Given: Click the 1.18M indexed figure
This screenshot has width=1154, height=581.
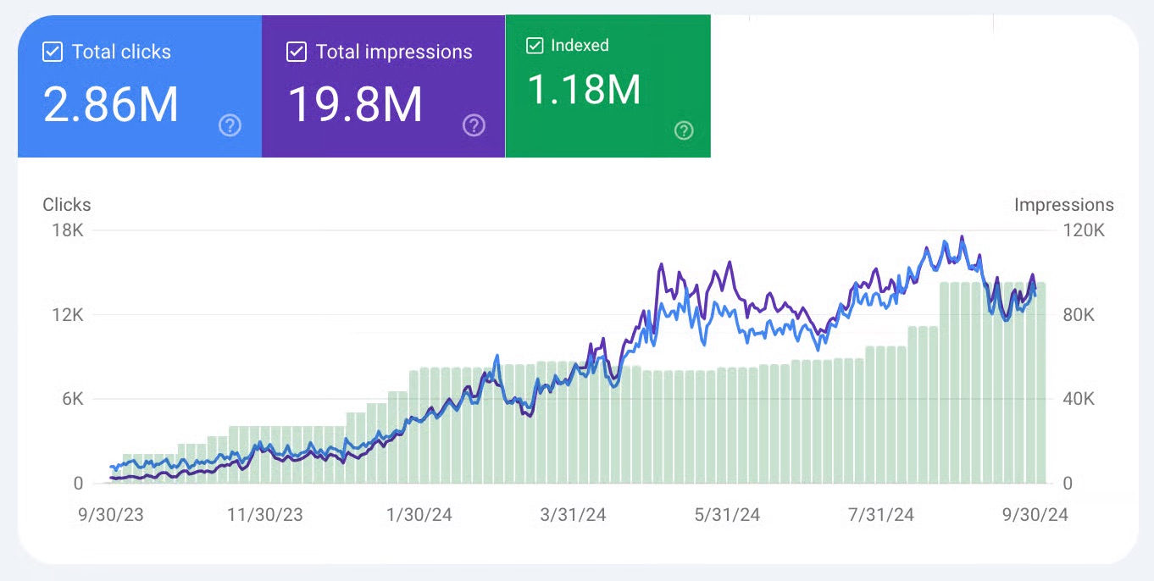Looking at the screenshot, I should pyautogui.click(x=584, y=90).
